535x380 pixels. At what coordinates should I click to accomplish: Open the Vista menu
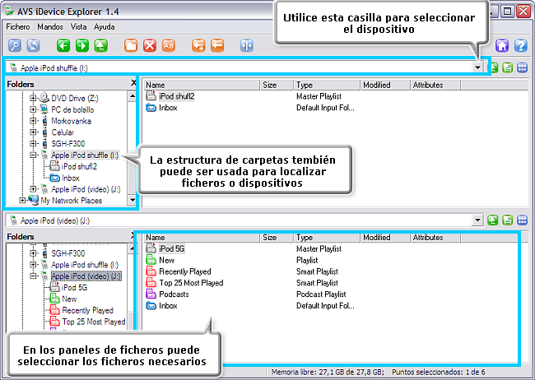(x=78, y=26)
